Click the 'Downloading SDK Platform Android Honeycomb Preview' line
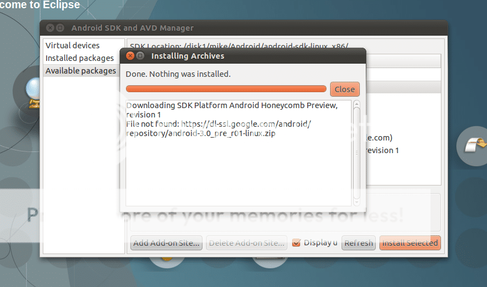 231,110
